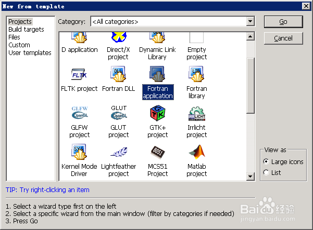313x230 pixels.
Task: Click the Cancel button
Action: click(283, 38)
